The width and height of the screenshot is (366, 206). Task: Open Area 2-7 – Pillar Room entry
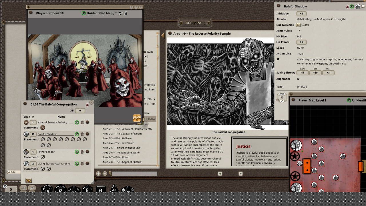point(116,157)
